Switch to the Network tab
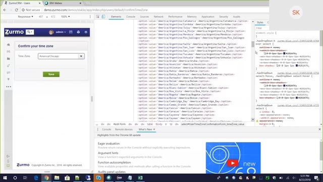 (x=158, y=17)
